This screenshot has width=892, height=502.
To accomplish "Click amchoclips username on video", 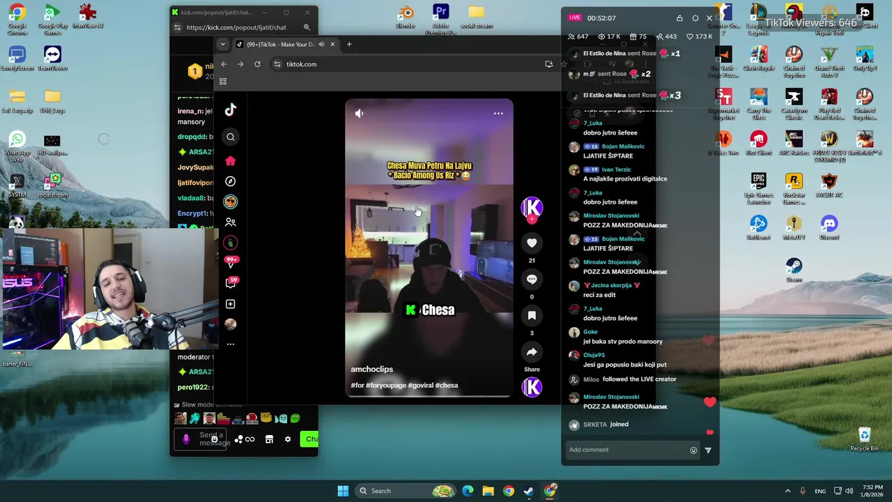I will (x=372, y=369).
